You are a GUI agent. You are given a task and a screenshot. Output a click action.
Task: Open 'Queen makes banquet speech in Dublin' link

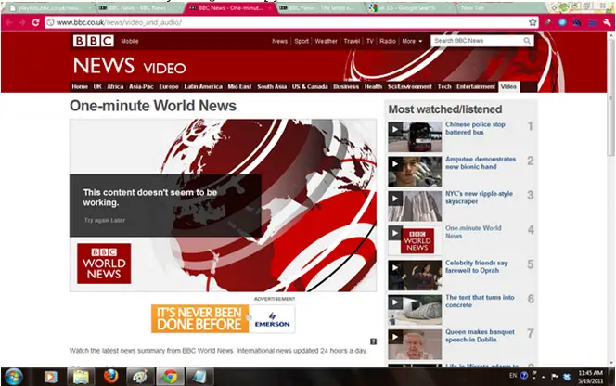tap(480, 336)
